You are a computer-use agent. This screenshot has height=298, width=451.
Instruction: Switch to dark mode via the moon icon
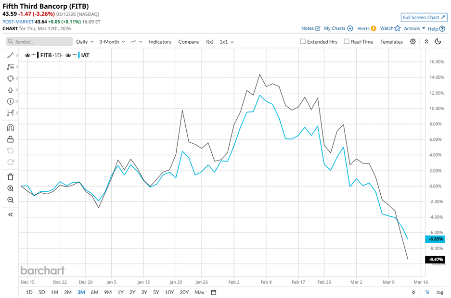(438, 42)
